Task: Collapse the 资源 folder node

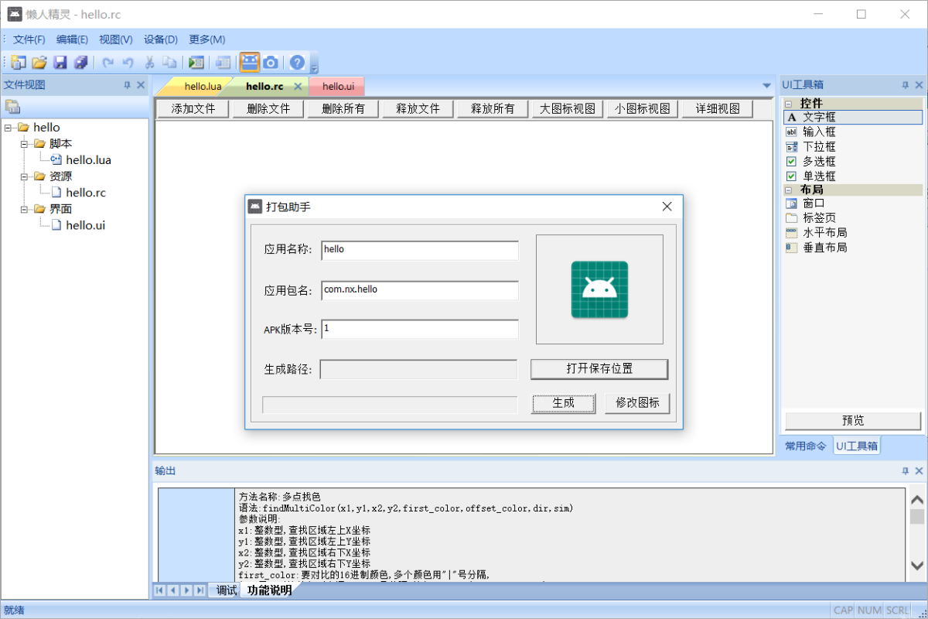Action: tap(25, 176)
